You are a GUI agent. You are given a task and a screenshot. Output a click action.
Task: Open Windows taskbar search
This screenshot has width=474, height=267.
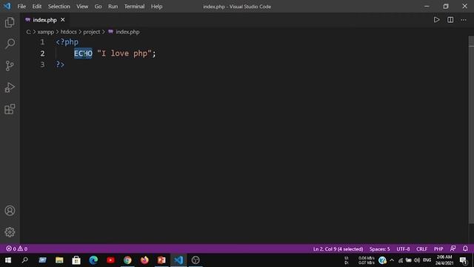coord(25,260)
